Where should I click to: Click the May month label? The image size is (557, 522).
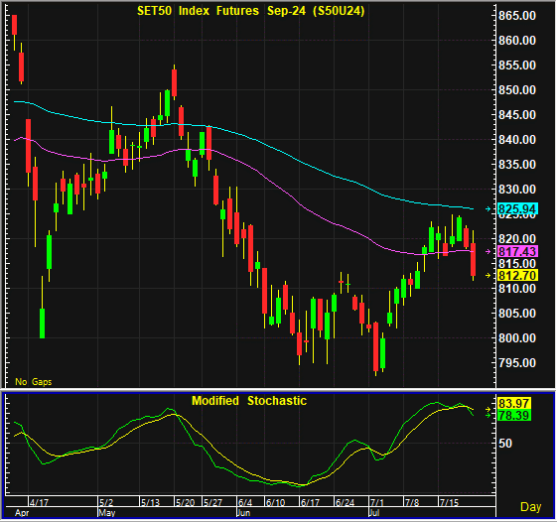[x=107, y=513]
